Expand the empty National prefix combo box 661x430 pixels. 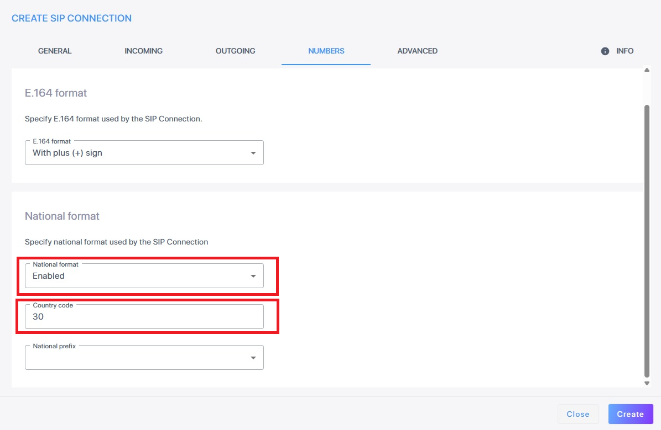138,358
